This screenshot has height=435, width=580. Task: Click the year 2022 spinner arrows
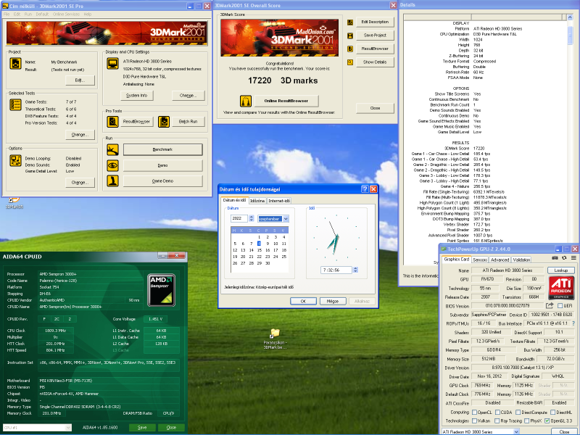point(252,219)
